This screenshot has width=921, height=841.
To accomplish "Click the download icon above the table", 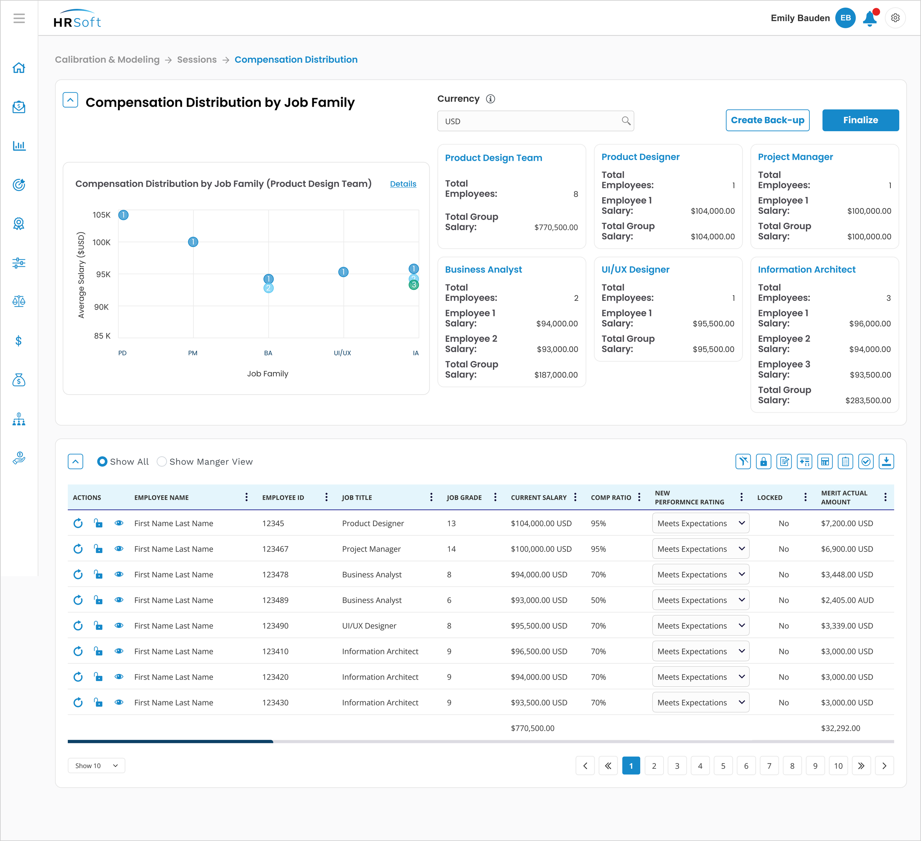I will point(886,462).
